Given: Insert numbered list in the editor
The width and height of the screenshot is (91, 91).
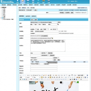Looking at the screenshot, I should 59,75.
